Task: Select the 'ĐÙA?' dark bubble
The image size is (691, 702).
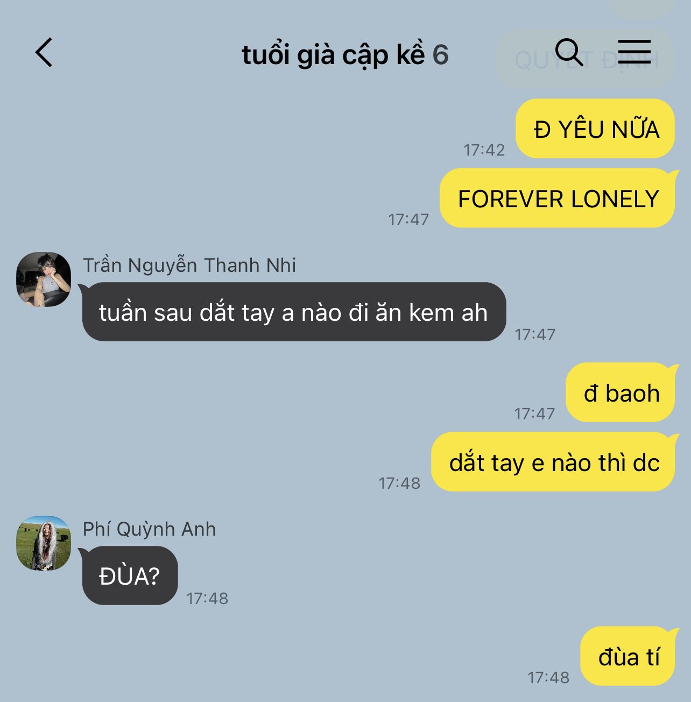Action: (130, 575)
